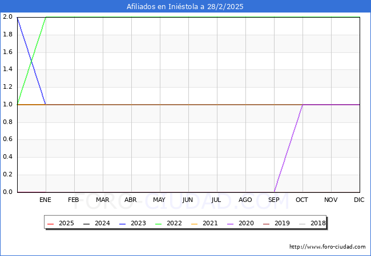Image resolution: width=371 pixels, height=256 pixels.
Task: Click the 1.8 y-axis value
Action: coord(7,34)
